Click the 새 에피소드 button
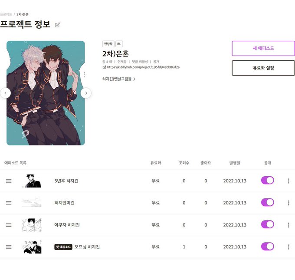The height and width of the screenshot is (280, 295). (263, 48)
